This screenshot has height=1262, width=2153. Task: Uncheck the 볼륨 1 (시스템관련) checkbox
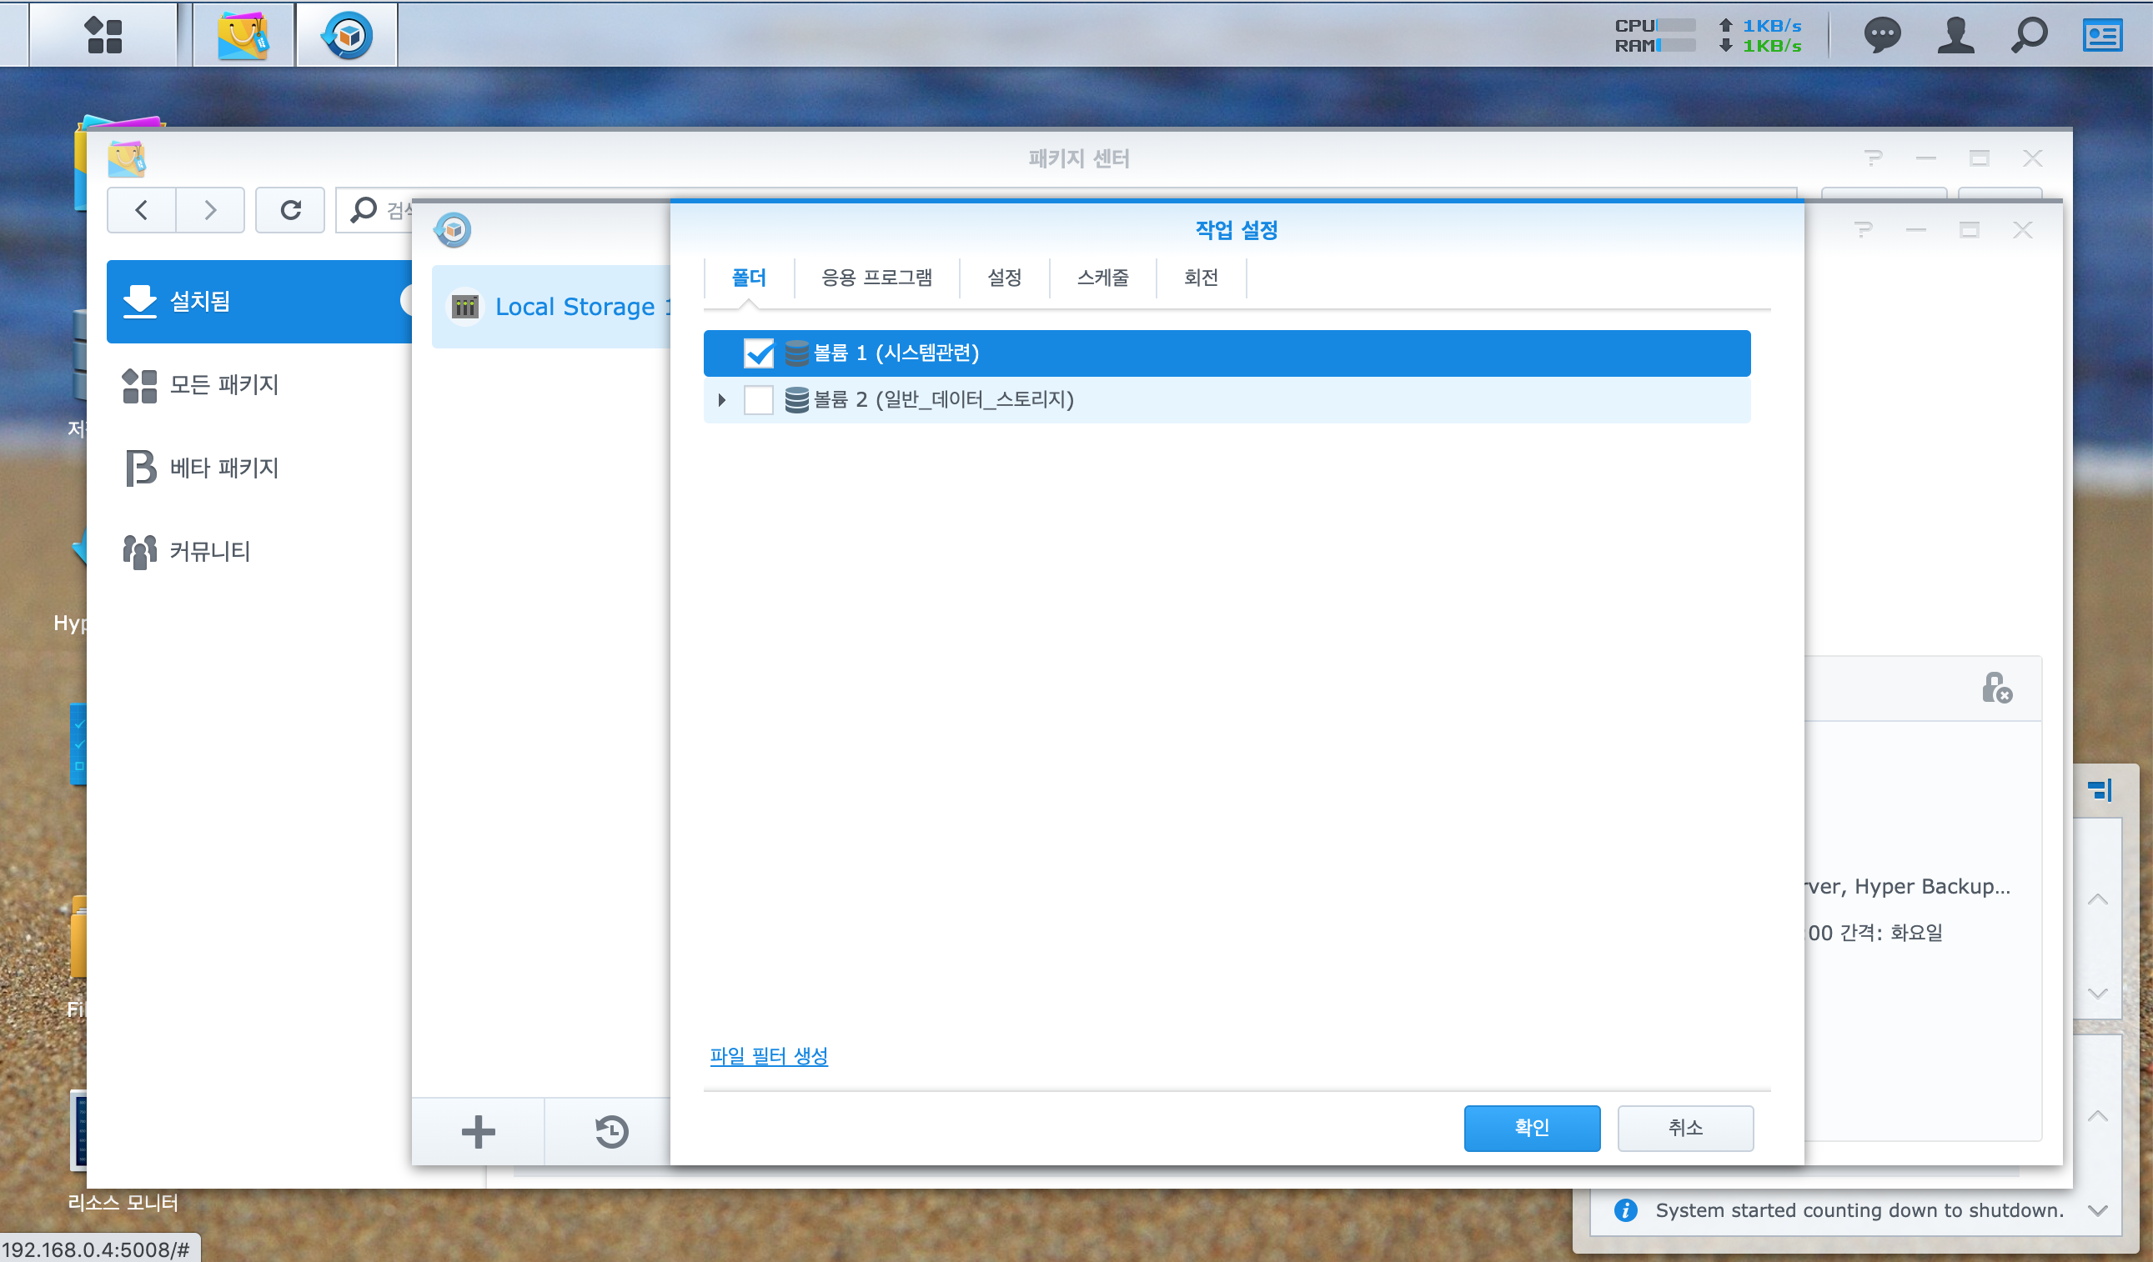[758, 353]
